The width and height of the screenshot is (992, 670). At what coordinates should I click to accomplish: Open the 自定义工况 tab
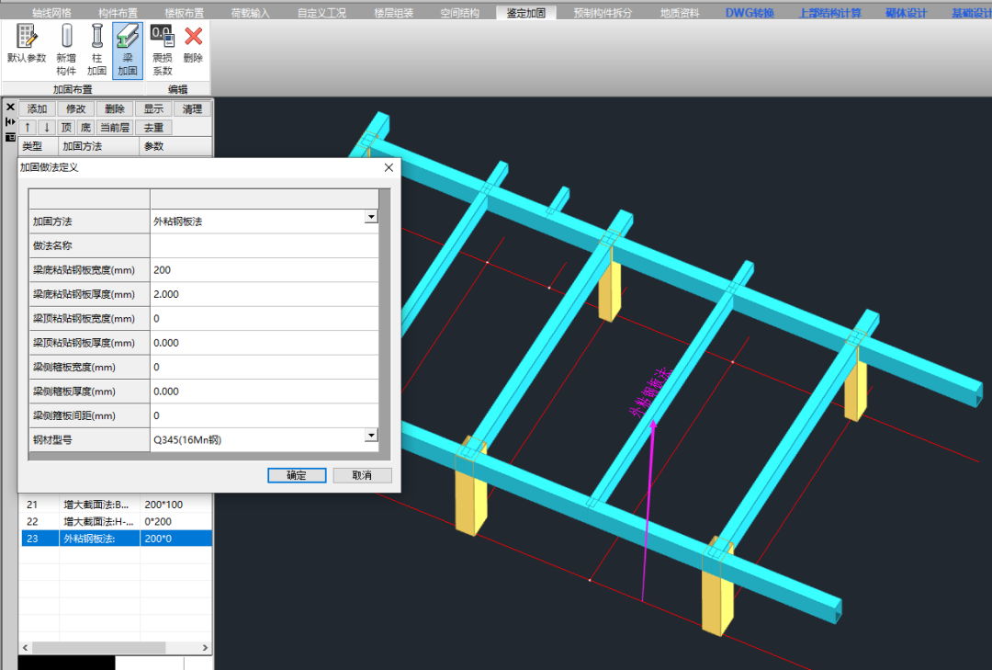321,13
